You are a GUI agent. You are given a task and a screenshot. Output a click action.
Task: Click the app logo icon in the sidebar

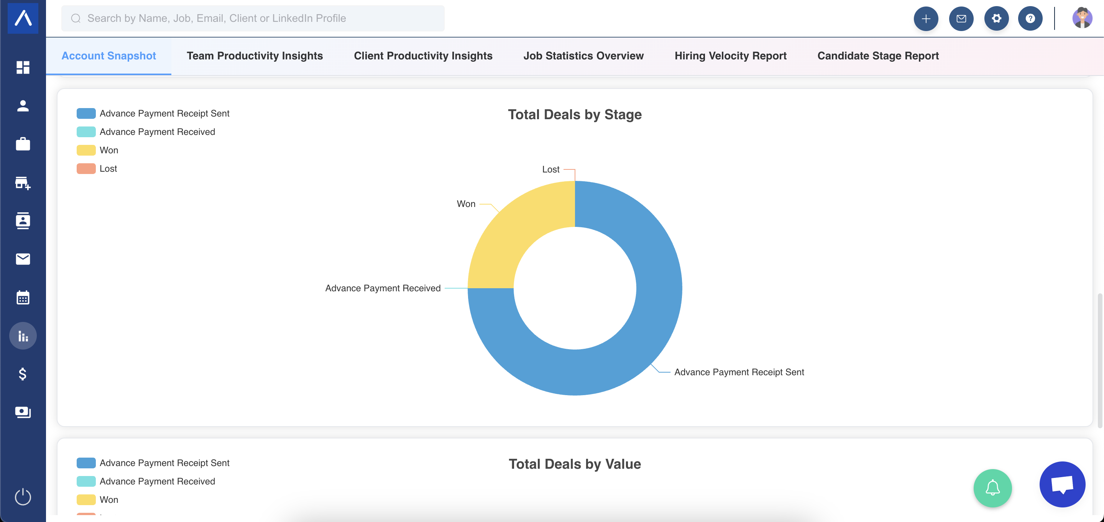[23, 18]
